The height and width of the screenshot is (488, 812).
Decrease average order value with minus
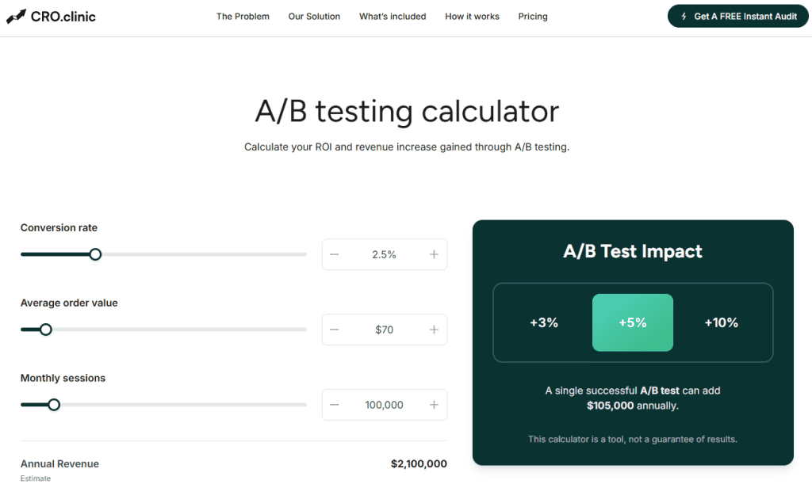point(335,330)
